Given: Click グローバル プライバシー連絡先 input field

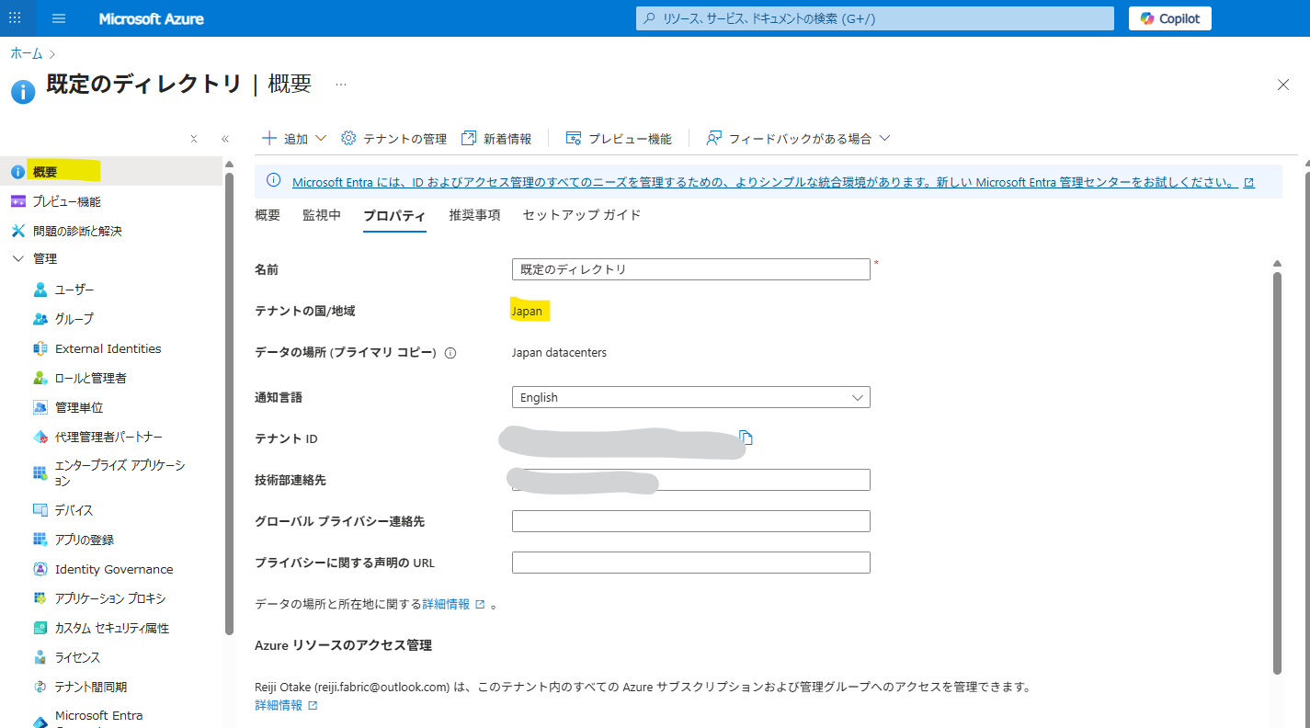Looking at the screenshot, I should click(690, 521).
